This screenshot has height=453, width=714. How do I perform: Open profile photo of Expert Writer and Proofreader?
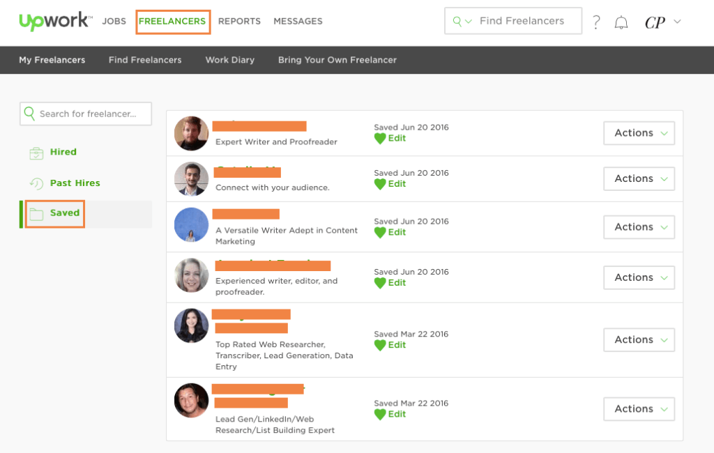pos(191,133)
